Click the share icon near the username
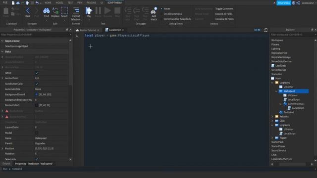 click(298, 3)
